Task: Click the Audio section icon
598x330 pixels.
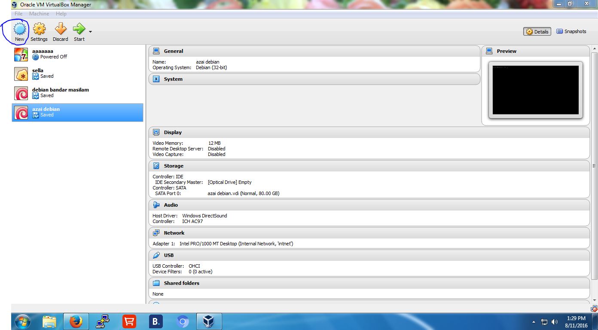Action: pos(156,205)
